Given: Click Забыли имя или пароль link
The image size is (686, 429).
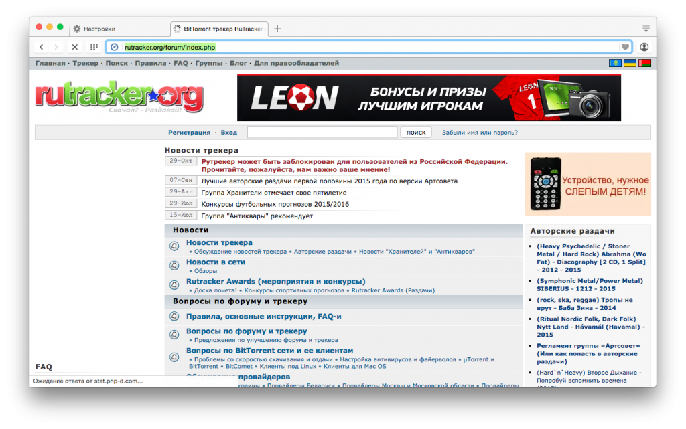Looking at the screenshot, I should click(x=480, y=133).
